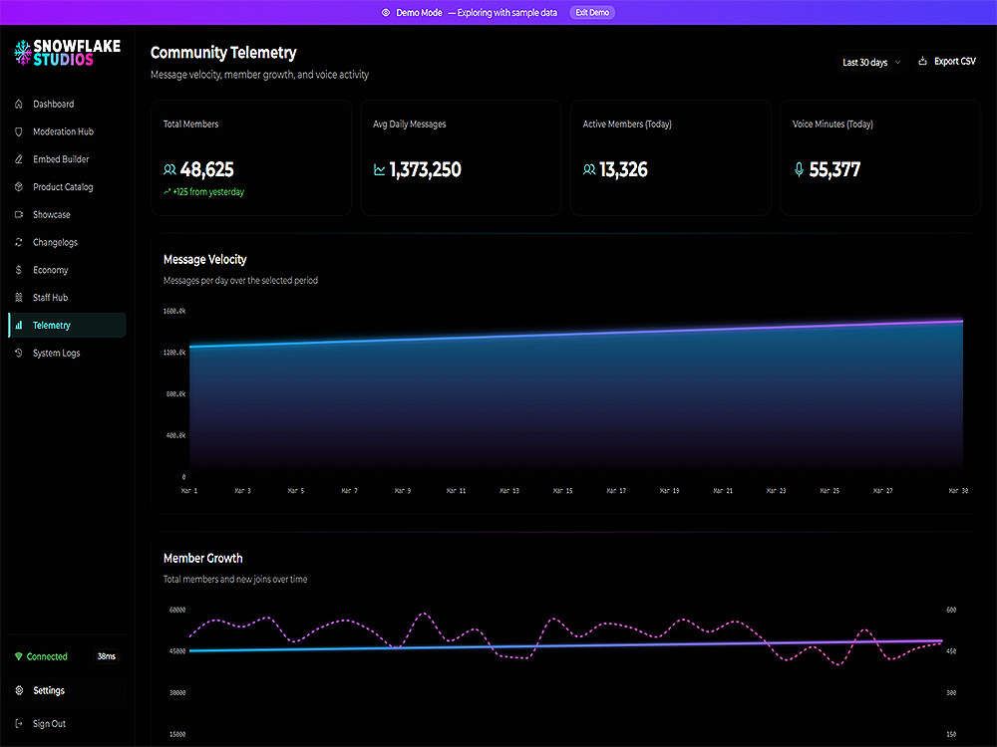Click the 55,377 voice minutes value

(x=834, y=169)
